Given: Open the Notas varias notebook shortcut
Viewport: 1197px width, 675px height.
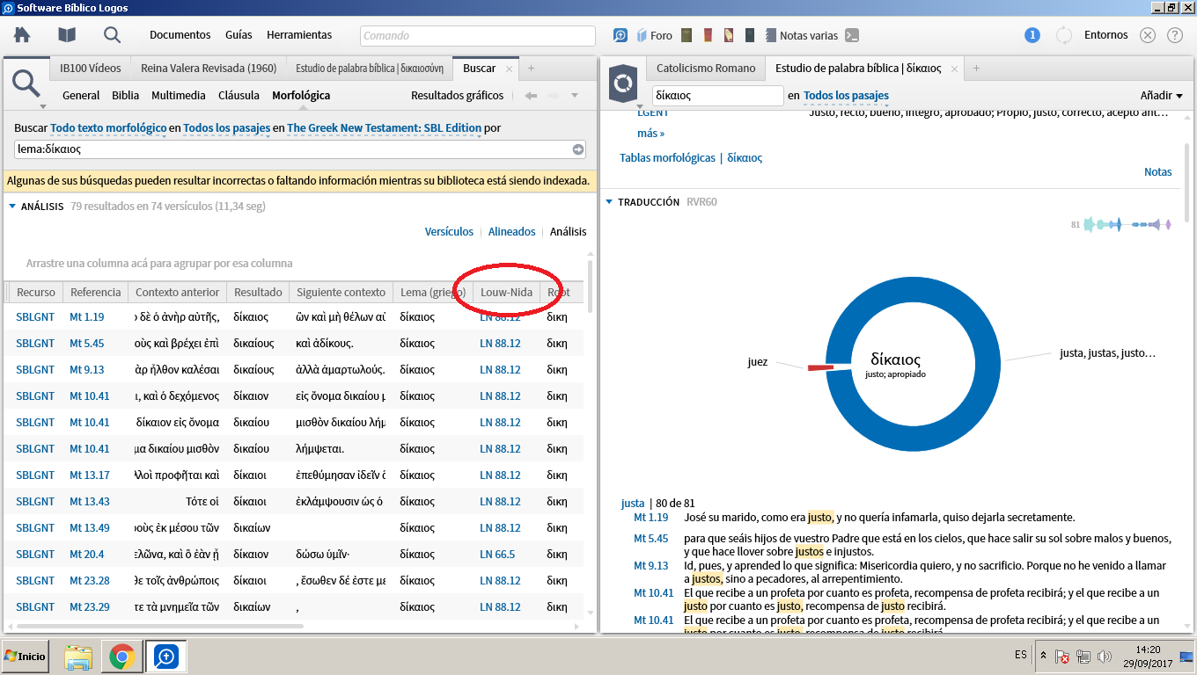Looking at the screenshot, I should 802,35.
